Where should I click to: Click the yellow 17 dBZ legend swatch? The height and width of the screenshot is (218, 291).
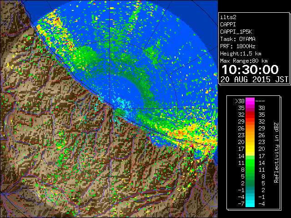[250, 149]
